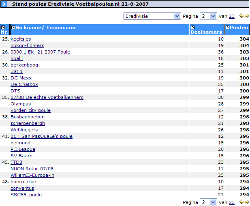Go to previous page using top left arrow
250x206 pixels.
point(241,16)
